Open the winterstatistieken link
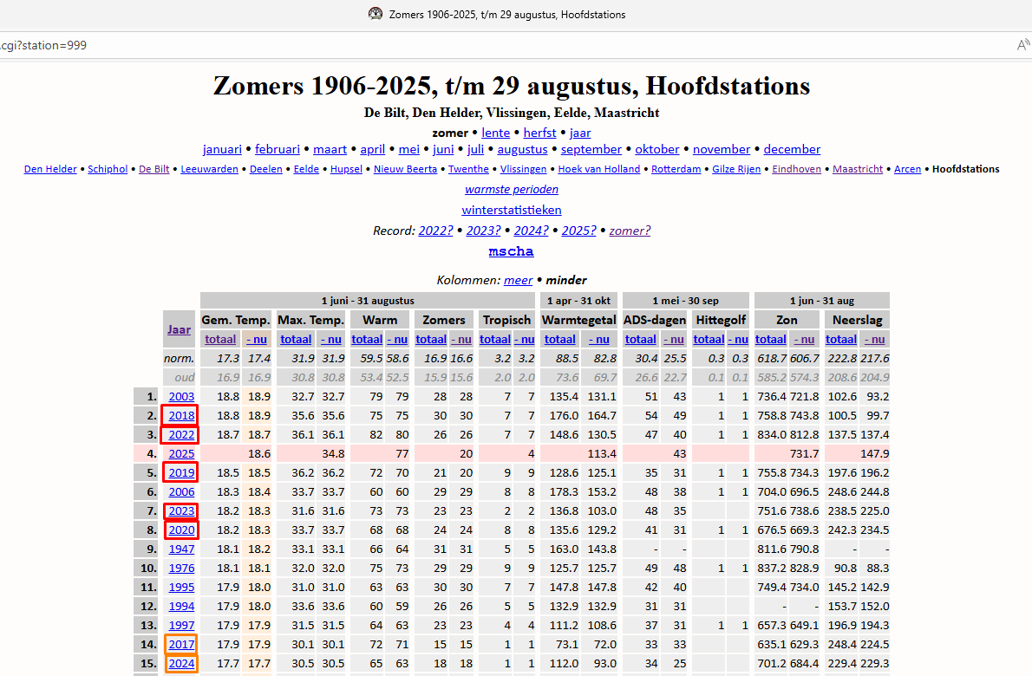The width and height of the screenshot is (1032, 676). click(512, 210)
